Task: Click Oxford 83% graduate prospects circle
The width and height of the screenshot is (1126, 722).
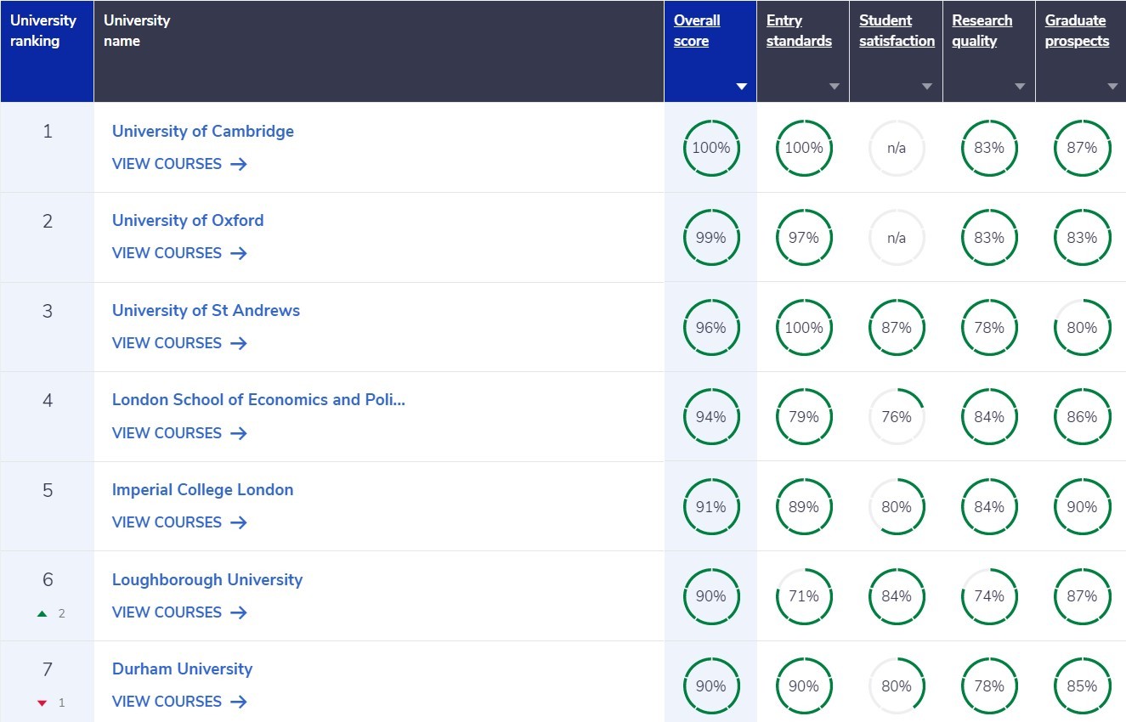Action: tap(1082, 238)
